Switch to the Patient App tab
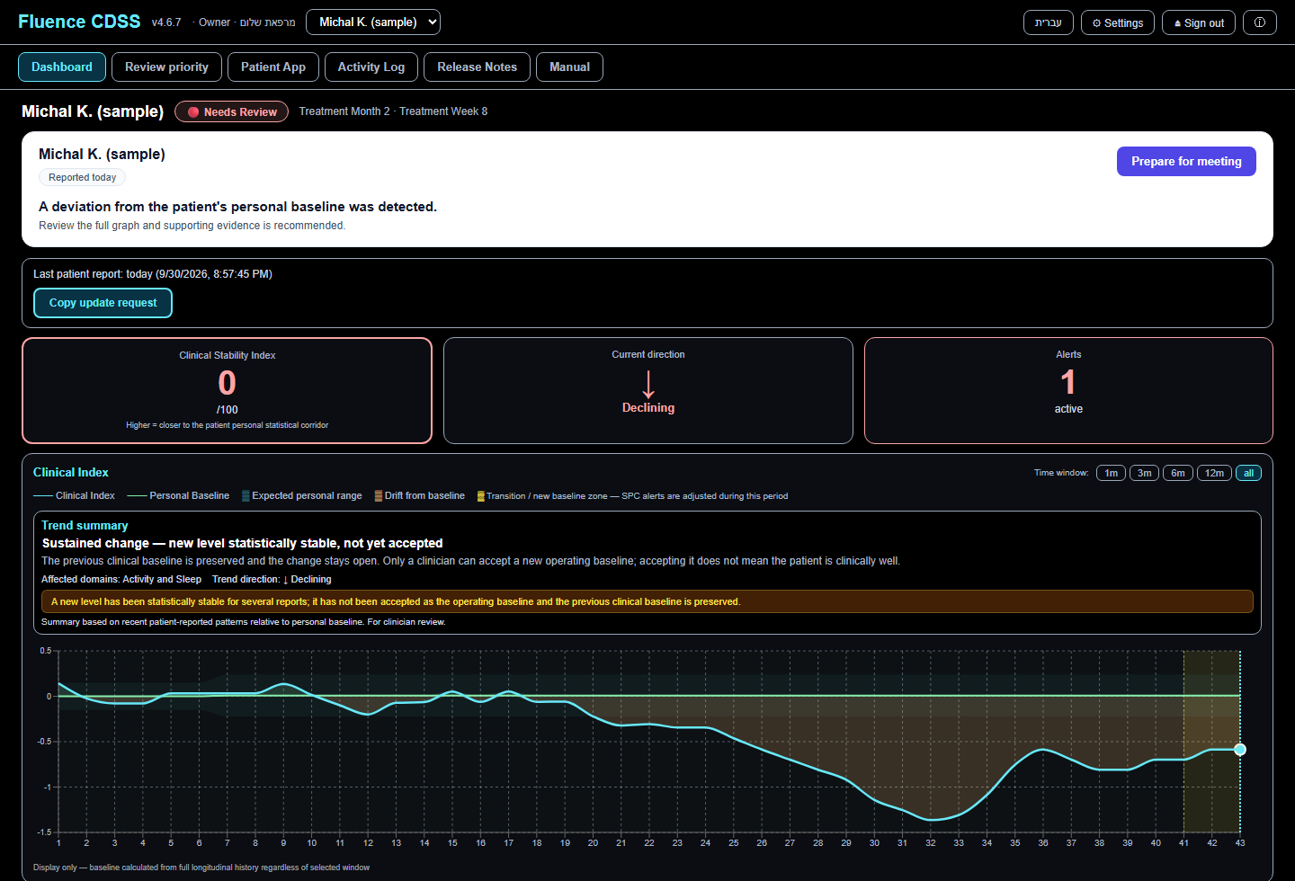Viewport: 1295px width, 881px height. [x=273, y=67]
